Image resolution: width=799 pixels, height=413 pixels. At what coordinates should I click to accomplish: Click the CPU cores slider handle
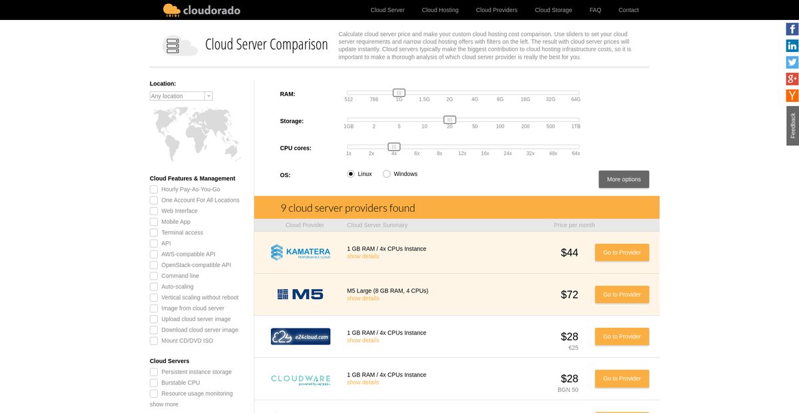pyautogui.click(x=394, y=147)
